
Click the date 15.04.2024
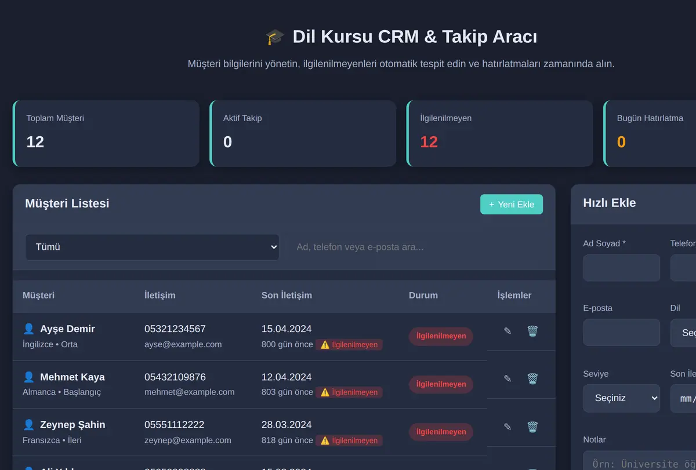(x=287, y=329)
